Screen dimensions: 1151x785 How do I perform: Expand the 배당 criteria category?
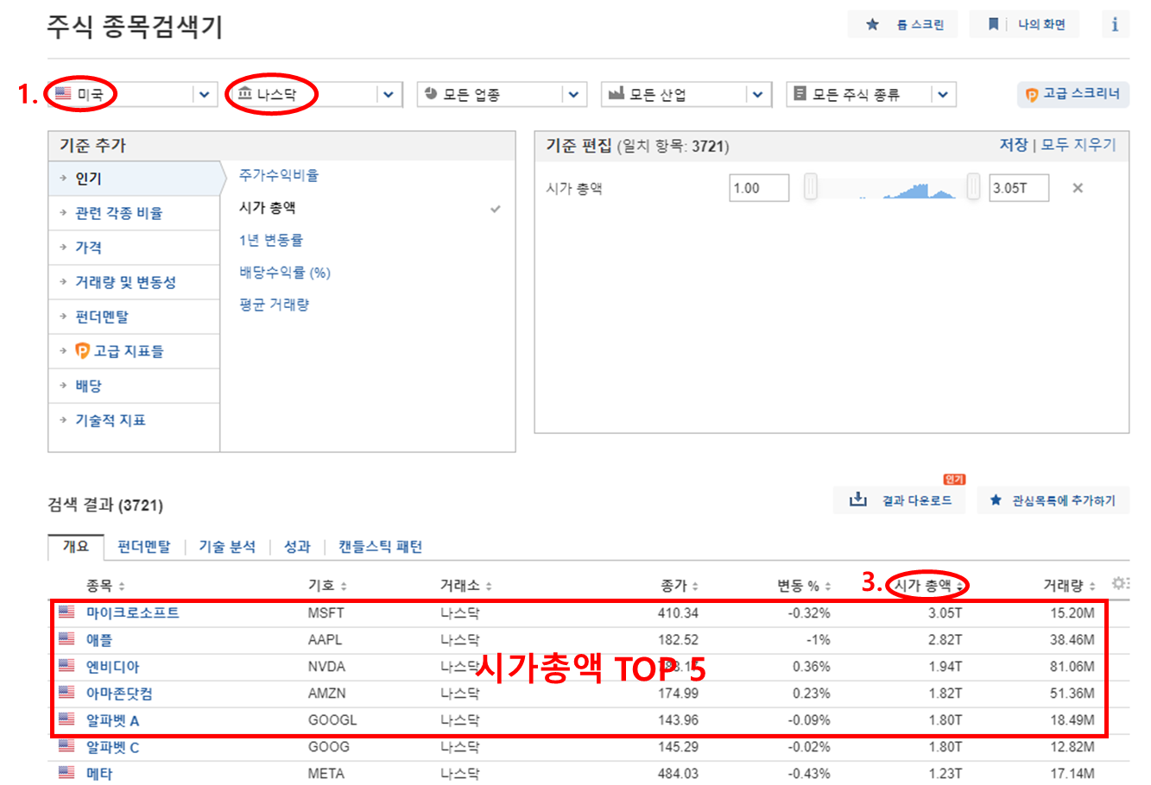point(135,386)
